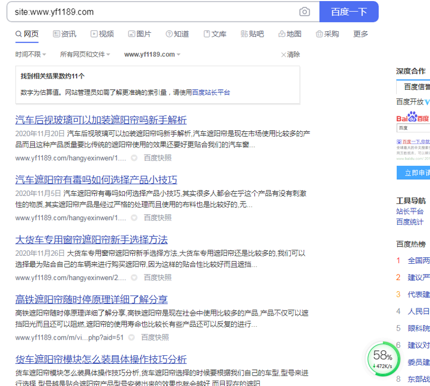Clear filters with the 清除 button
430x386 pixels.
[290, 54]
